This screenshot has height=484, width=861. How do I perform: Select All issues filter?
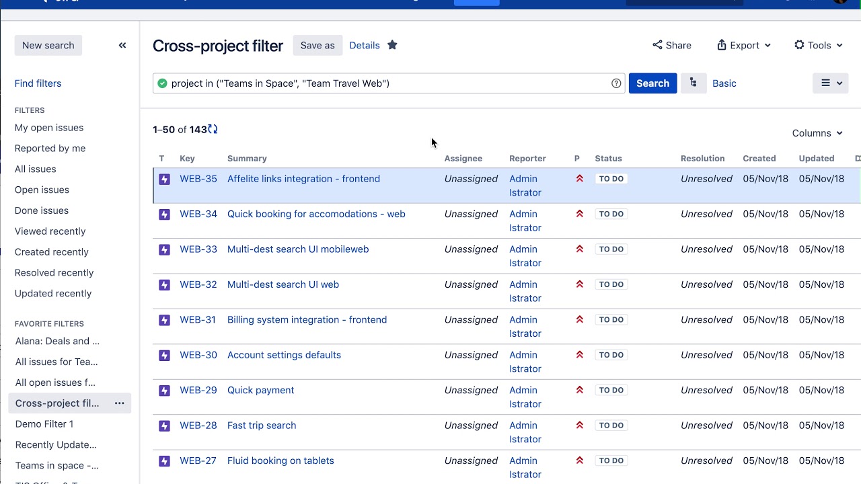35,169
